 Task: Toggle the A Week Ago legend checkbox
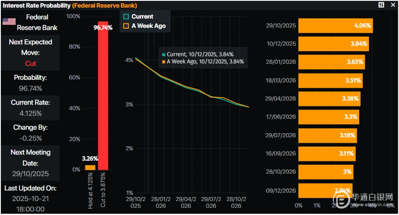126,26
